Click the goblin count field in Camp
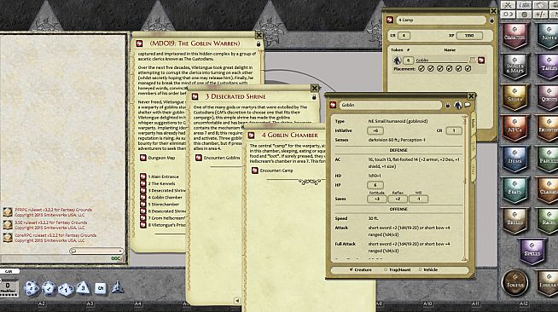The image size is (558, 312). click(409, 60)
